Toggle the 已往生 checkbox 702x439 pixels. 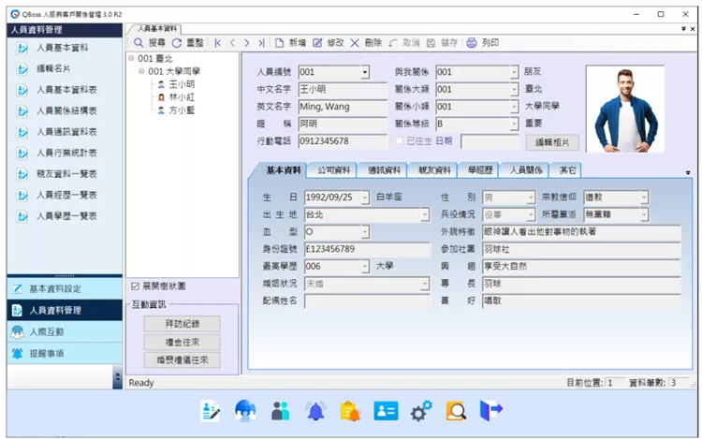pos(400,141)
